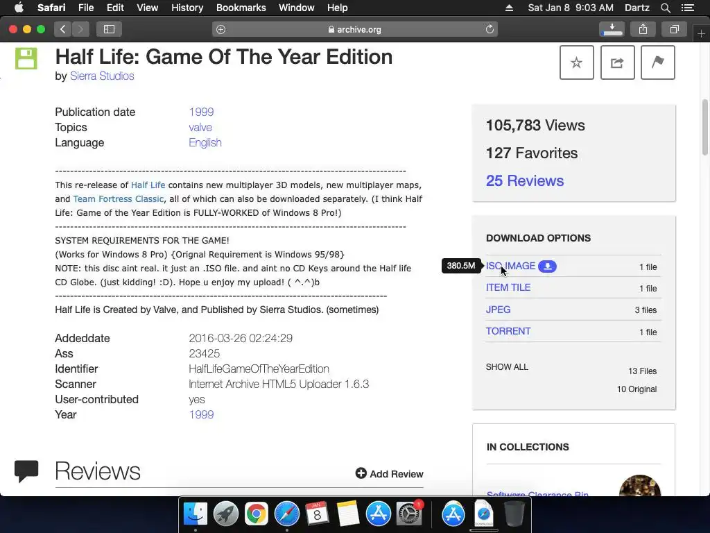Open Google Chrome from the Dock

click(x=257, y=514)
